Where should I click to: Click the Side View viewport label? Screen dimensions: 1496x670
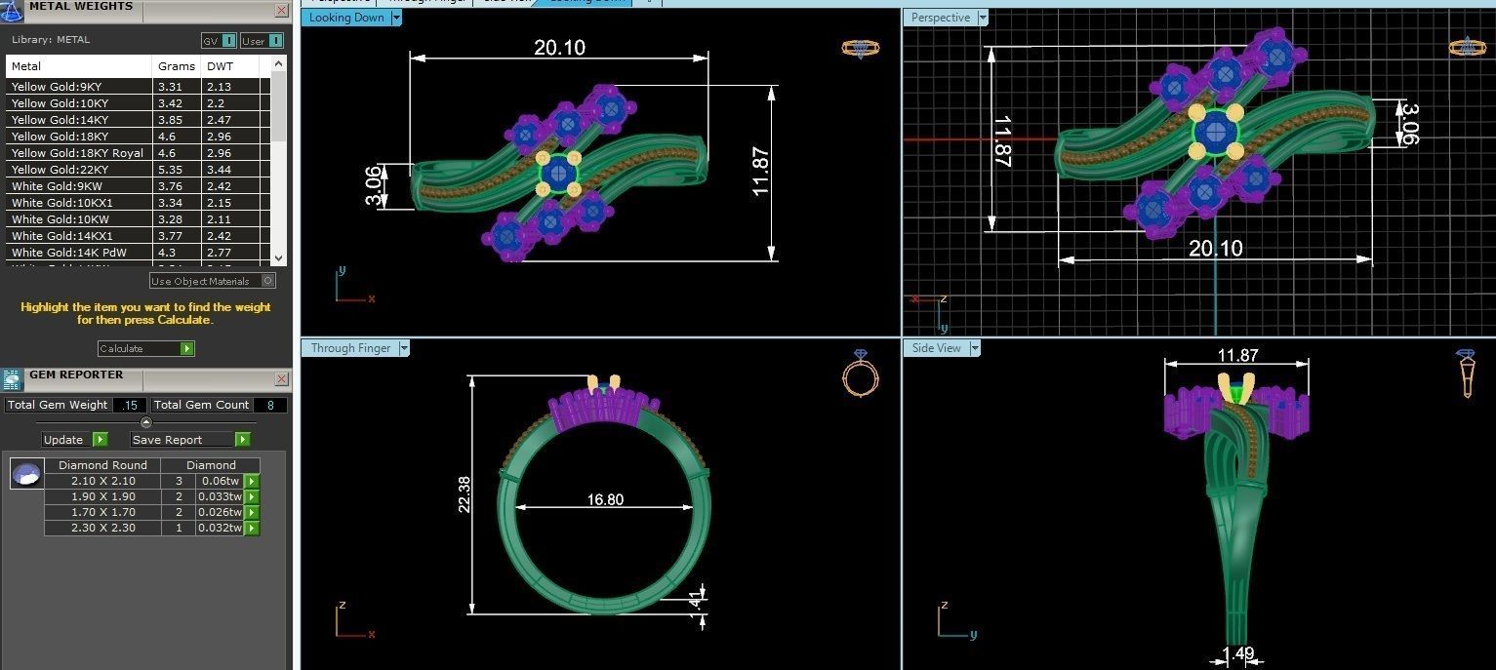(x=936, y=348)
